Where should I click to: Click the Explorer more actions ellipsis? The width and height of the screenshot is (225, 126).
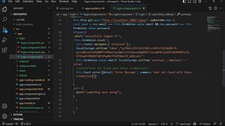(49, 8)
